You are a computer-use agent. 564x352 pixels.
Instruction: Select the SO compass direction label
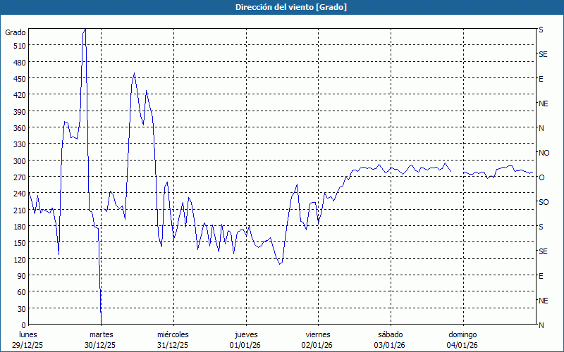click(x=543, y=202)
